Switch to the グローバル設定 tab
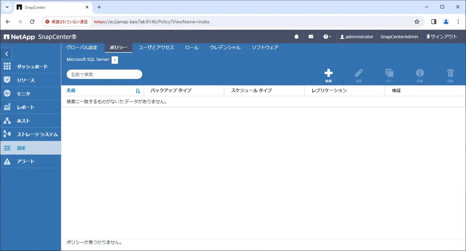This screenshot has width=466, height=251. point(82,48)
